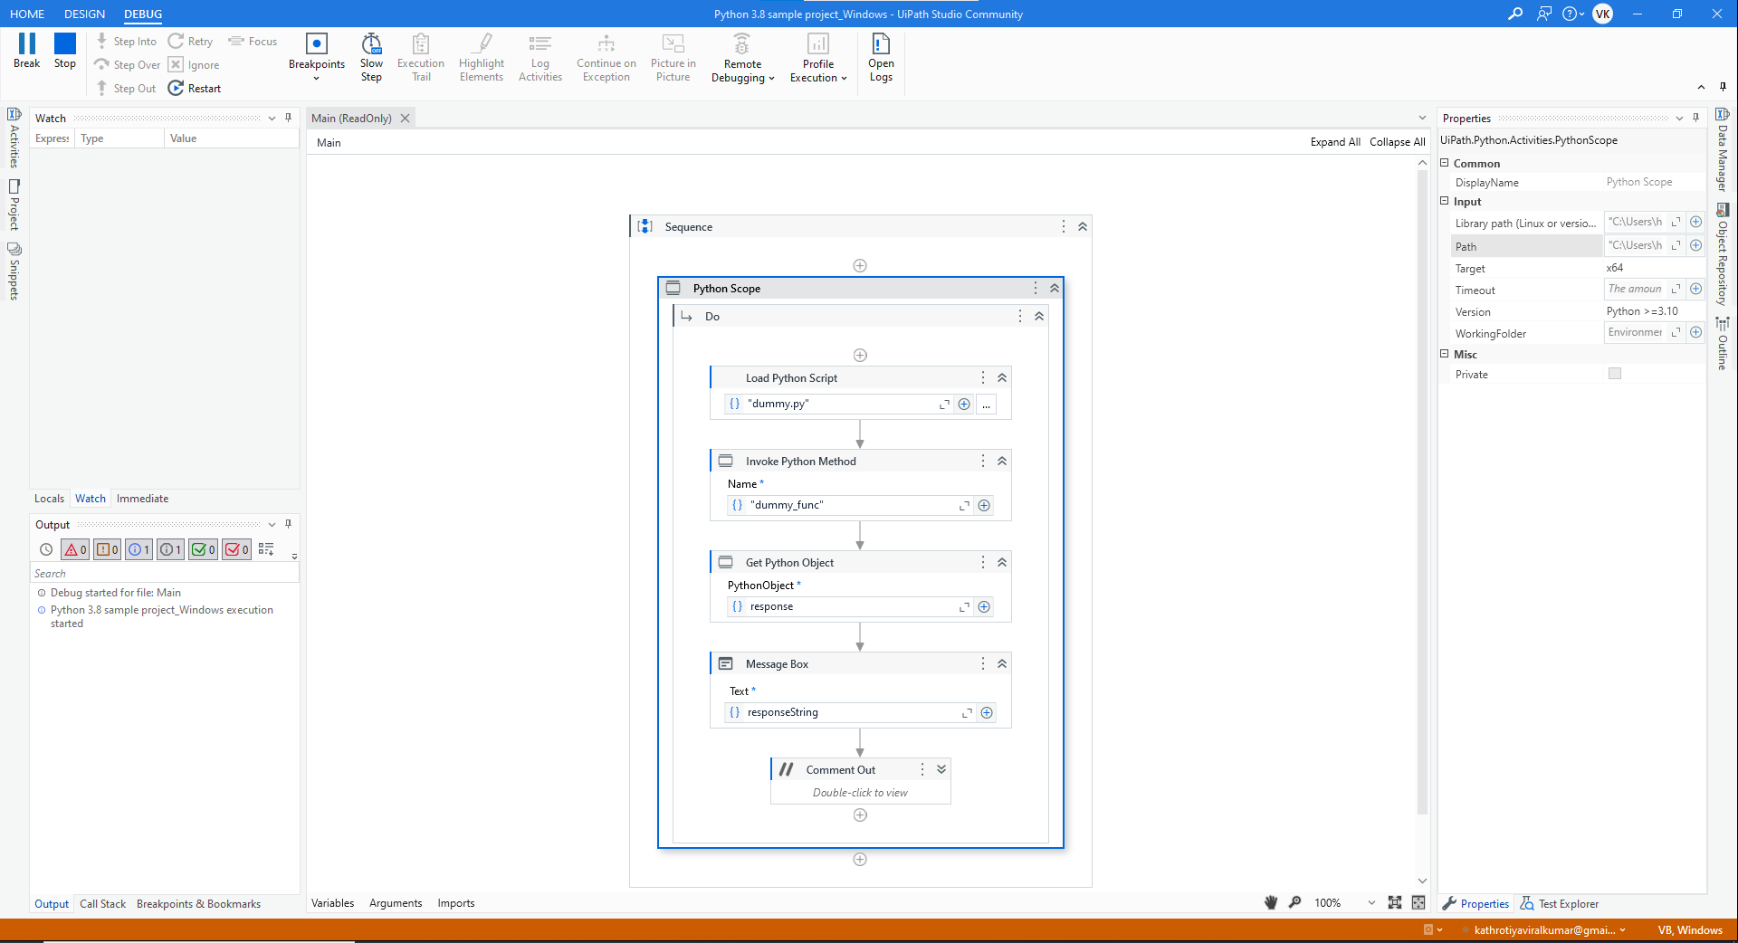Collapse the Sequence activity
The width and height of the screenshot is (1738, 943).
(x=1083, y=226)
